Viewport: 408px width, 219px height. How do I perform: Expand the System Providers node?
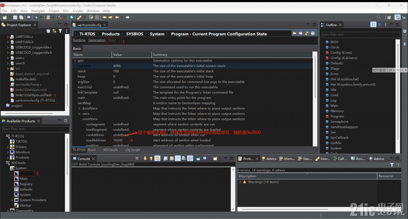click(12, 200)
